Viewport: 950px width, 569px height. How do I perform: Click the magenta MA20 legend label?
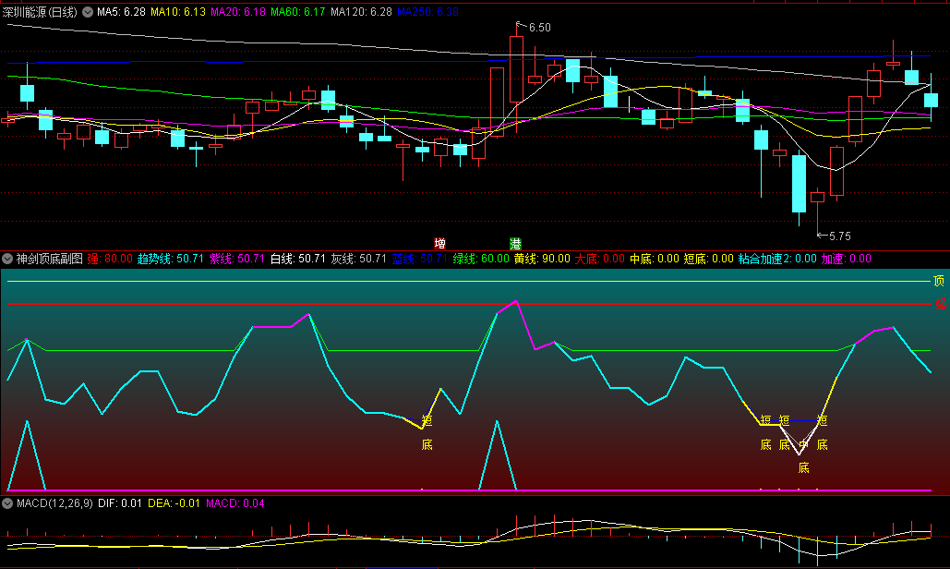tap(238, 12)
